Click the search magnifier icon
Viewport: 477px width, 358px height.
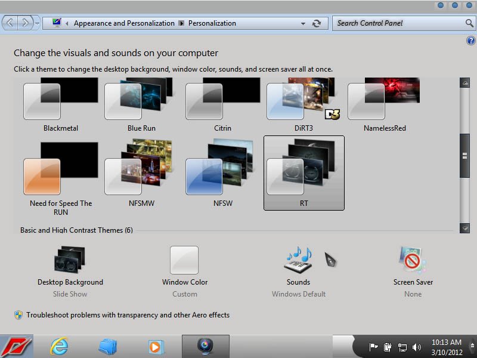click(x=469, y=23)
